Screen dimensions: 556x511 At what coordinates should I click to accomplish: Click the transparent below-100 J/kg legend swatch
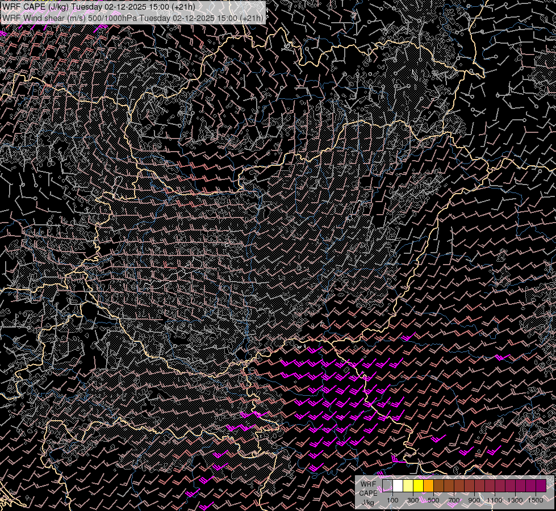pos(387,485)
